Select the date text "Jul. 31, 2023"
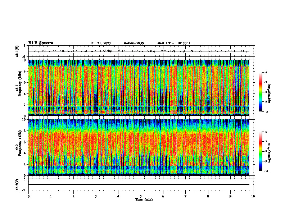Screen dimensions: 285x220 click(x=100, y=43)
